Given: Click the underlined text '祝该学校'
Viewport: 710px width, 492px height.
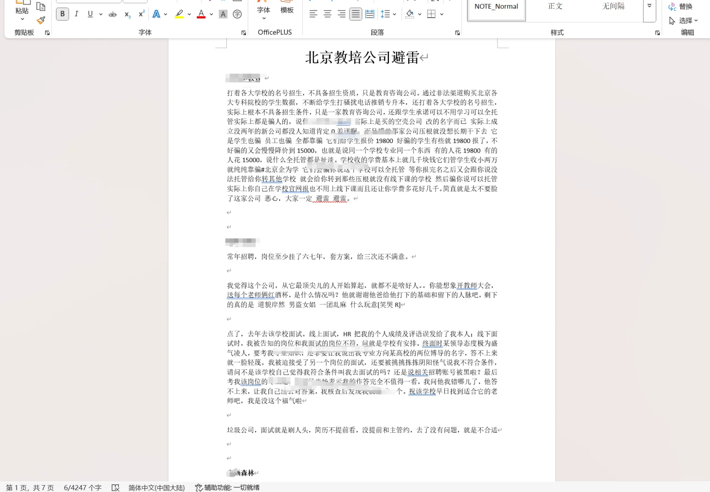Looking at the screenshot, I should click(x=422, y=391).
